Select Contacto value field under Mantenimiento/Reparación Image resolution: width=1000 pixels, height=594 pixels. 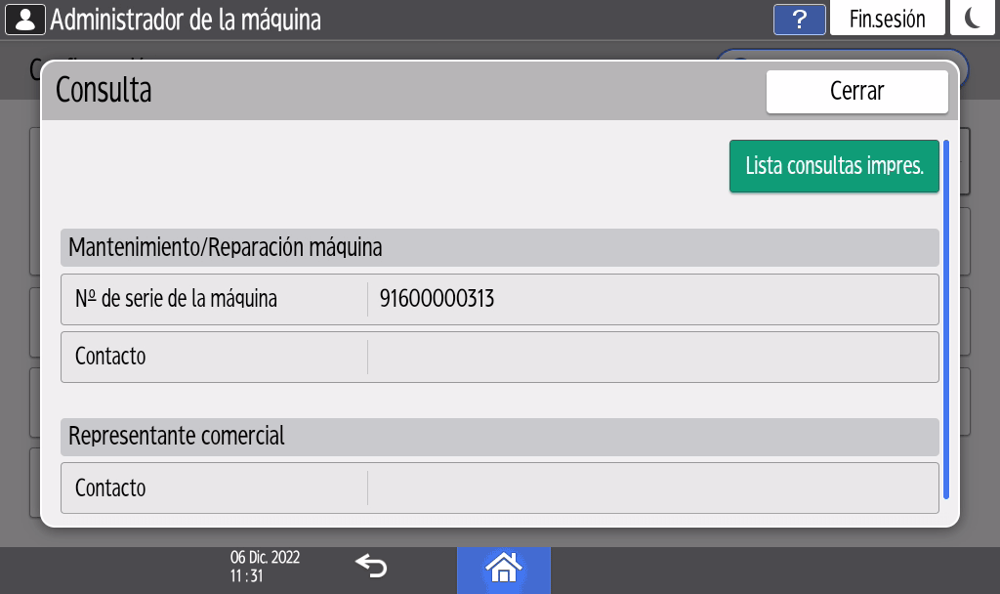point(652,357)
